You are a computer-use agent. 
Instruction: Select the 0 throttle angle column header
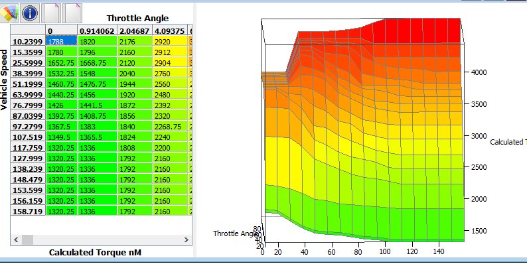pos(62,31)
